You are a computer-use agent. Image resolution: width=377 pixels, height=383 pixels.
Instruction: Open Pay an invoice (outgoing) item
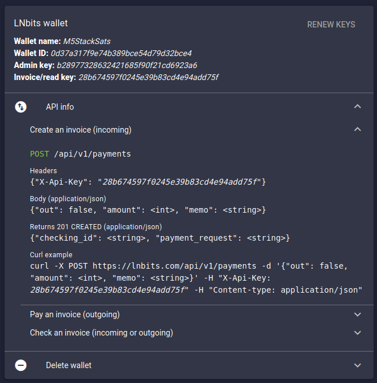coord(74,314)
